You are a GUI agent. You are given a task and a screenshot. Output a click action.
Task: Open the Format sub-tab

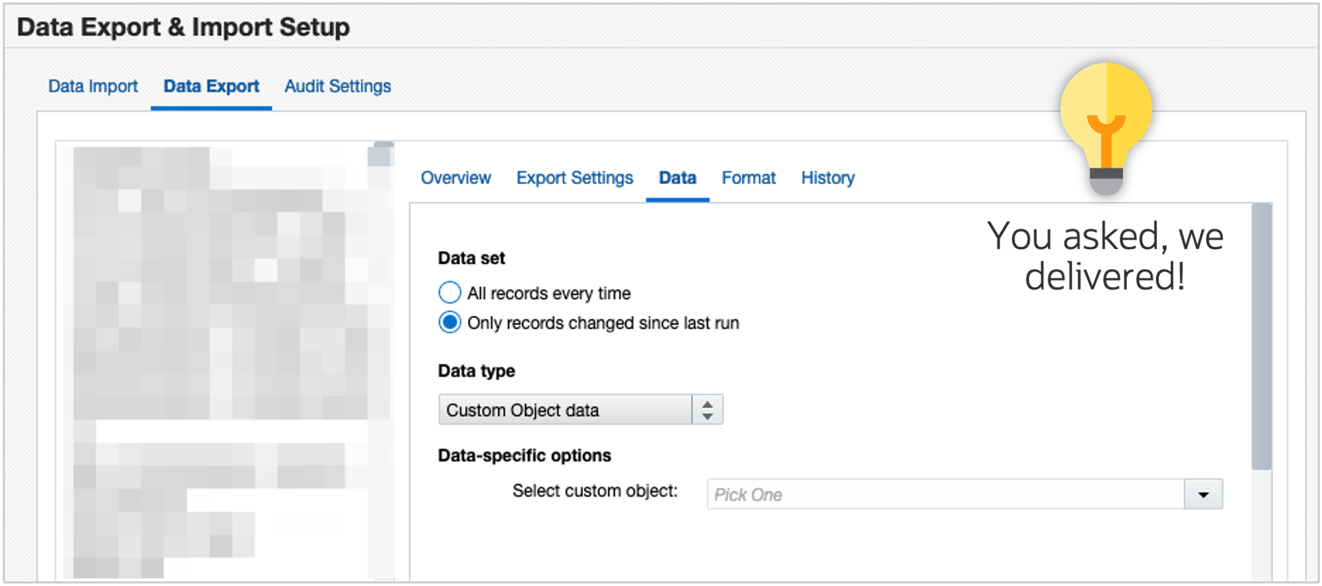748,178
